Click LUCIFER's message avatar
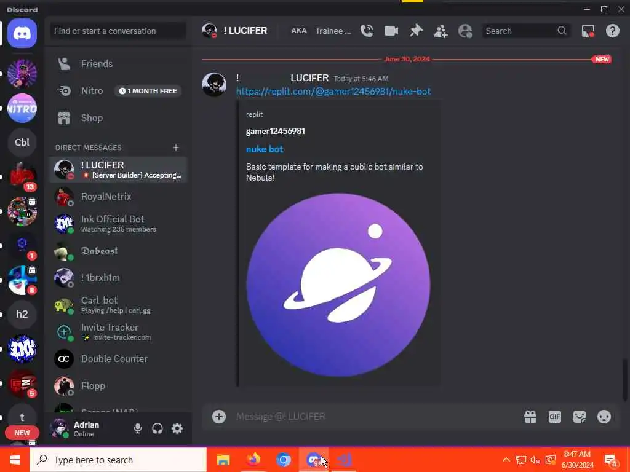 (x=213, y=85)
